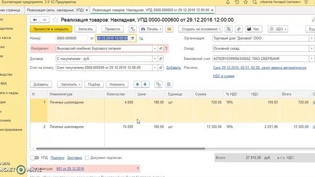This screenshot has height=177, width=315.
Task: Paste rows icon in table toolbar
Action: tap(168, 84)
